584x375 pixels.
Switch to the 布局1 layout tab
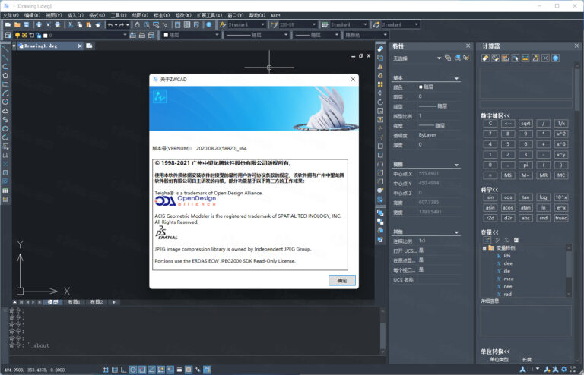74,302
